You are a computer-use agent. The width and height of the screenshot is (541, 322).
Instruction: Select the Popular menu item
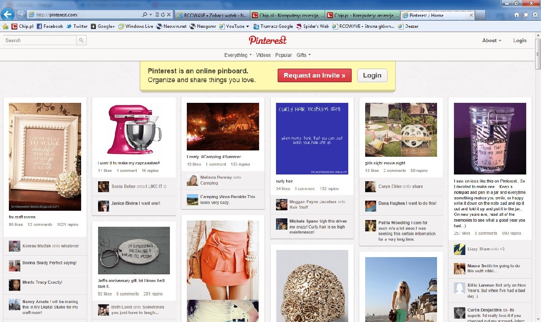click(x=284, y=55)
